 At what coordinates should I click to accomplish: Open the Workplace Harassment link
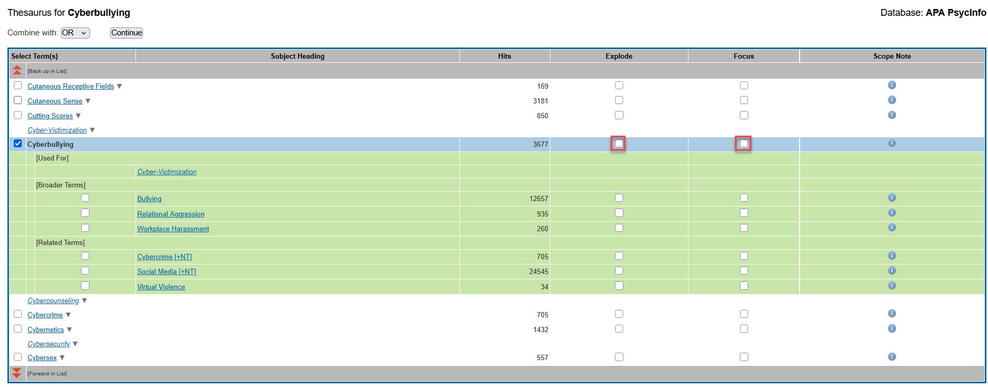click(173, 229)
